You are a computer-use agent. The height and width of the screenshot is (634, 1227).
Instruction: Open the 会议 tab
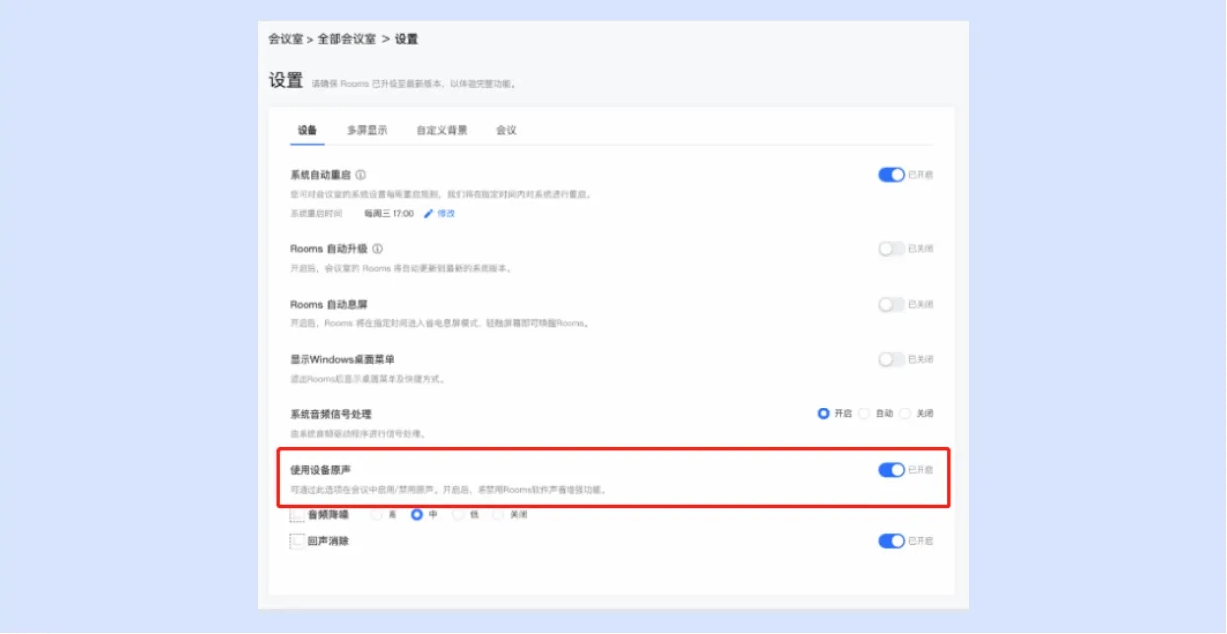[506, 130]
